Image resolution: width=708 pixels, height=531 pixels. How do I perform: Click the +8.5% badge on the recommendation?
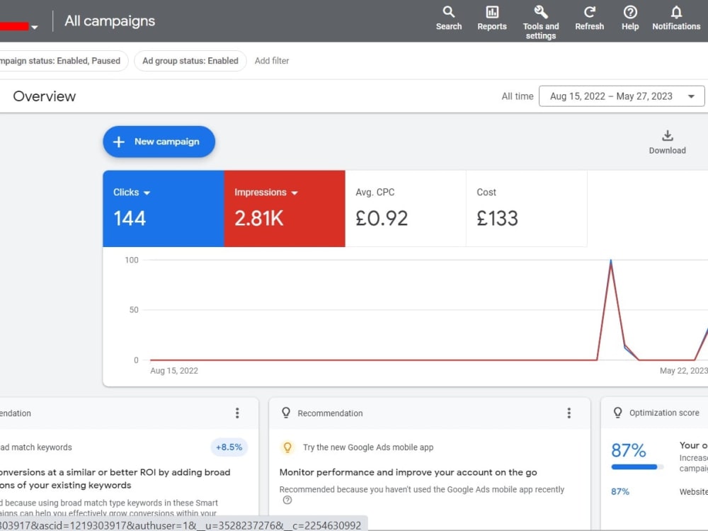click(x=229, y=447)
